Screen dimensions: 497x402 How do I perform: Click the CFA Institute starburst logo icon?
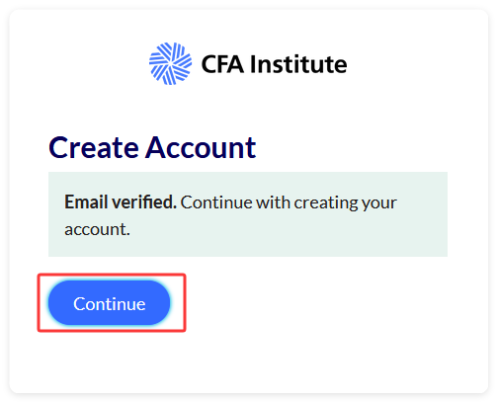pos(170,63)
